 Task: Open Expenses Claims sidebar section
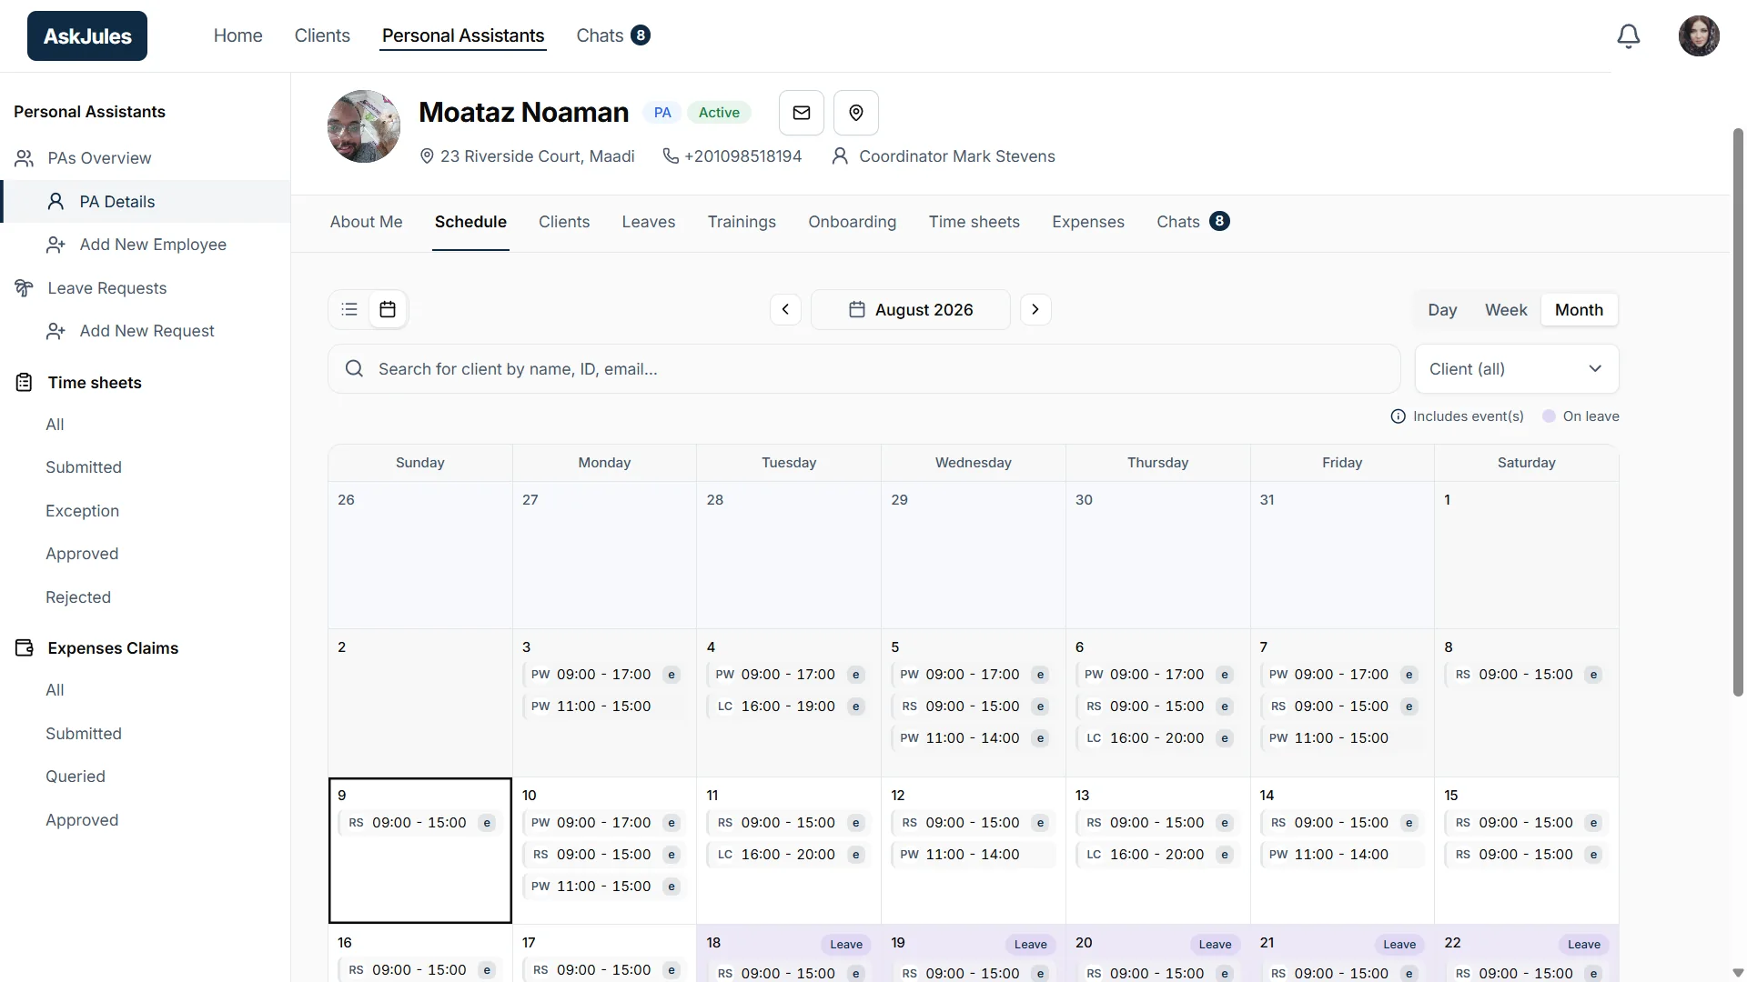point(113,648)
